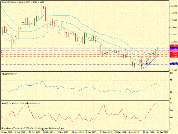Click the 26 Jan 2012 date label

pos(163,132)
